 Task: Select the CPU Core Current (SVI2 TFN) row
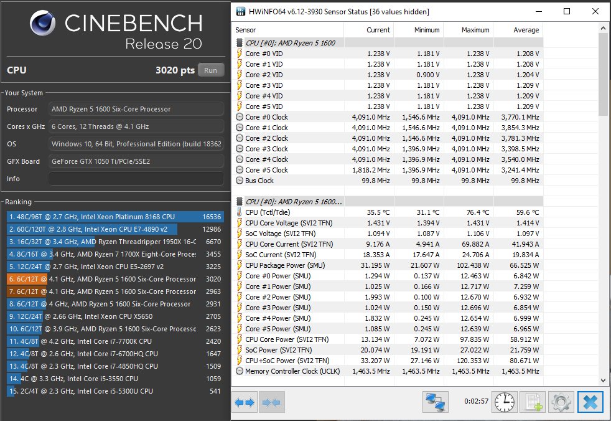click(388, 244)
